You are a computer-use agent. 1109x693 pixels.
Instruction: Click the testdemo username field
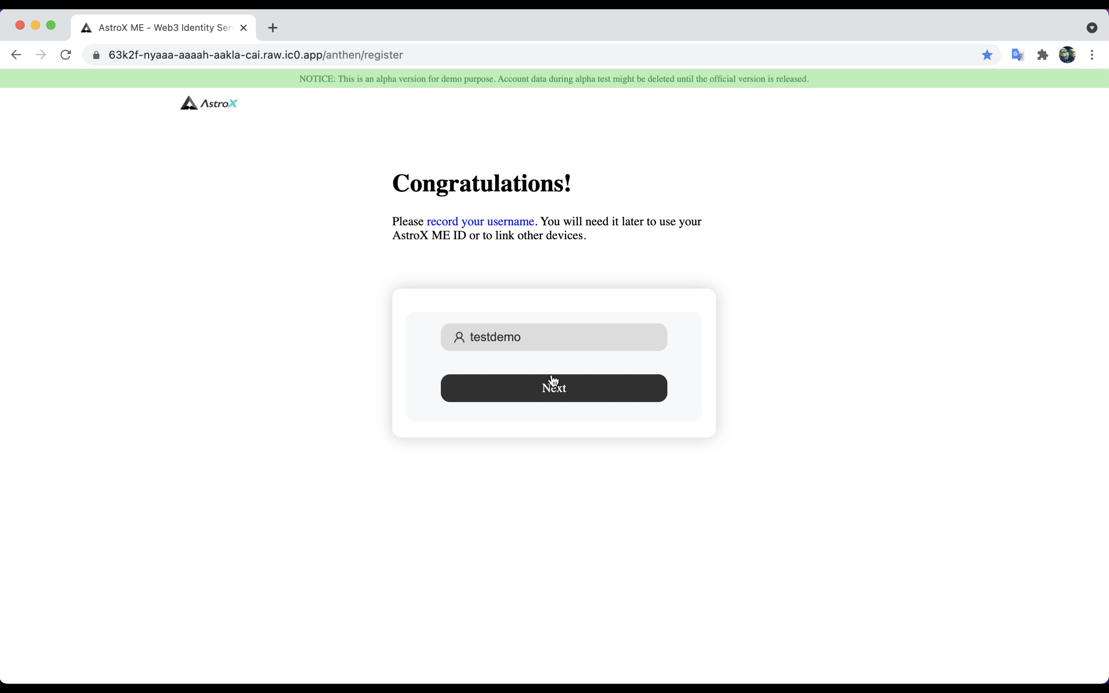[554, 337]
